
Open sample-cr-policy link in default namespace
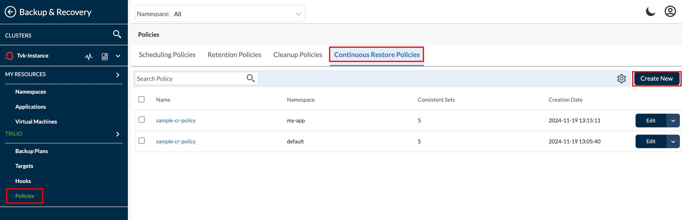click(176, 141)
